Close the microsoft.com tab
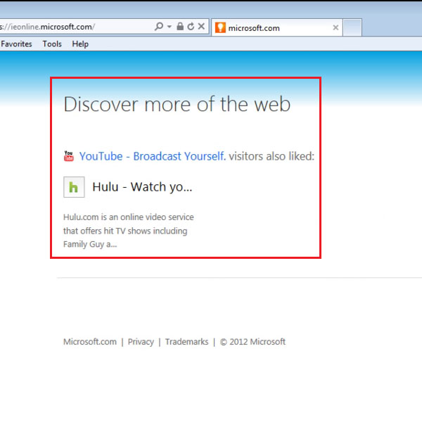 pyautogui.click(x=335, y=27)
